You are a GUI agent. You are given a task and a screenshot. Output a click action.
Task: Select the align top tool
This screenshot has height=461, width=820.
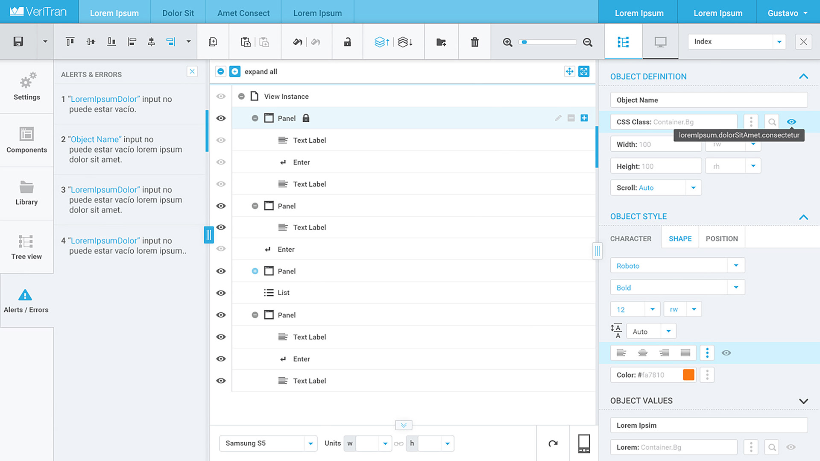(70, 41)
